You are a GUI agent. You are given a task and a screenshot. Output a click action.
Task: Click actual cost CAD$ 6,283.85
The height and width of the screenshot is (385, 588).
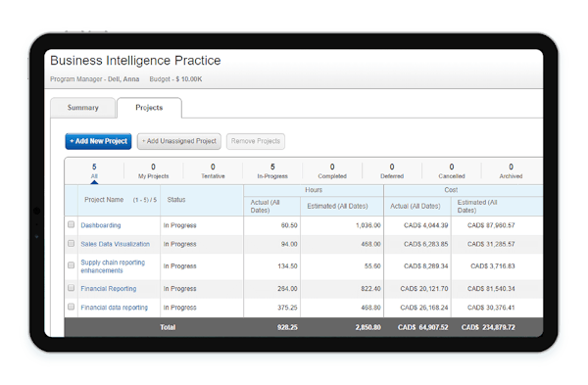pyautogui.click(x=426, y=244)
